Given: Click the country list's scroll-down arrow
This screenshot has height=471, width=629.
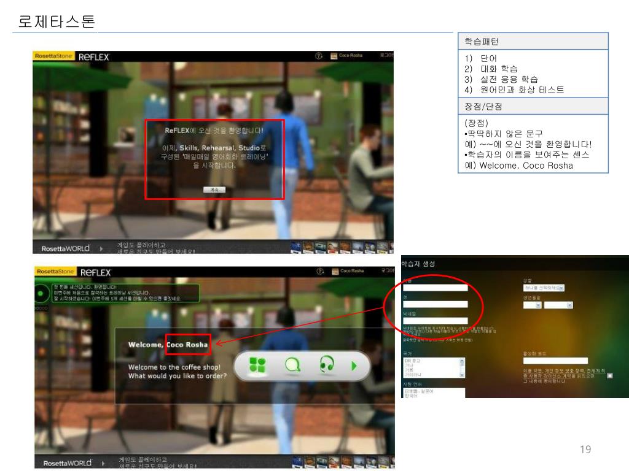Looking at the screenshot, I should [462, 375].
